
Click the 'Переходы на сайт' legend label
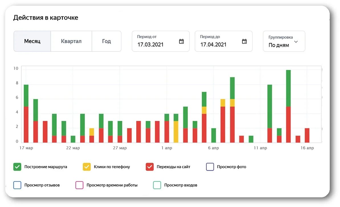pos(174,167)
